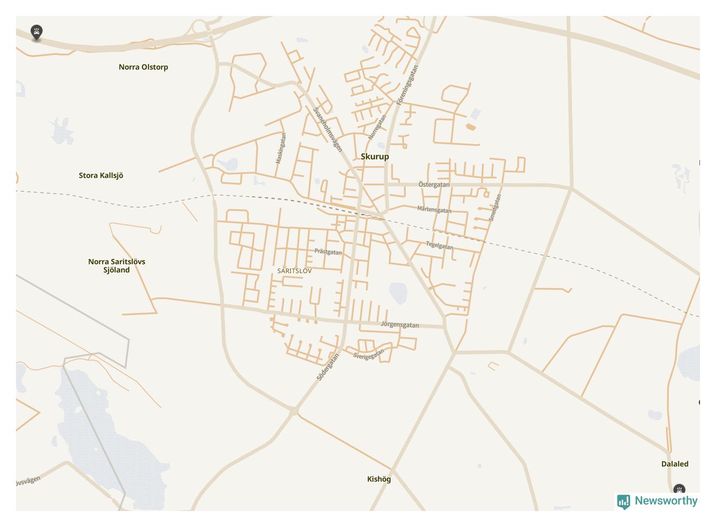Viewport: 716px width, 527px height.
Task: Click the Jörgensgatan street label
Action: coord(400,324)
